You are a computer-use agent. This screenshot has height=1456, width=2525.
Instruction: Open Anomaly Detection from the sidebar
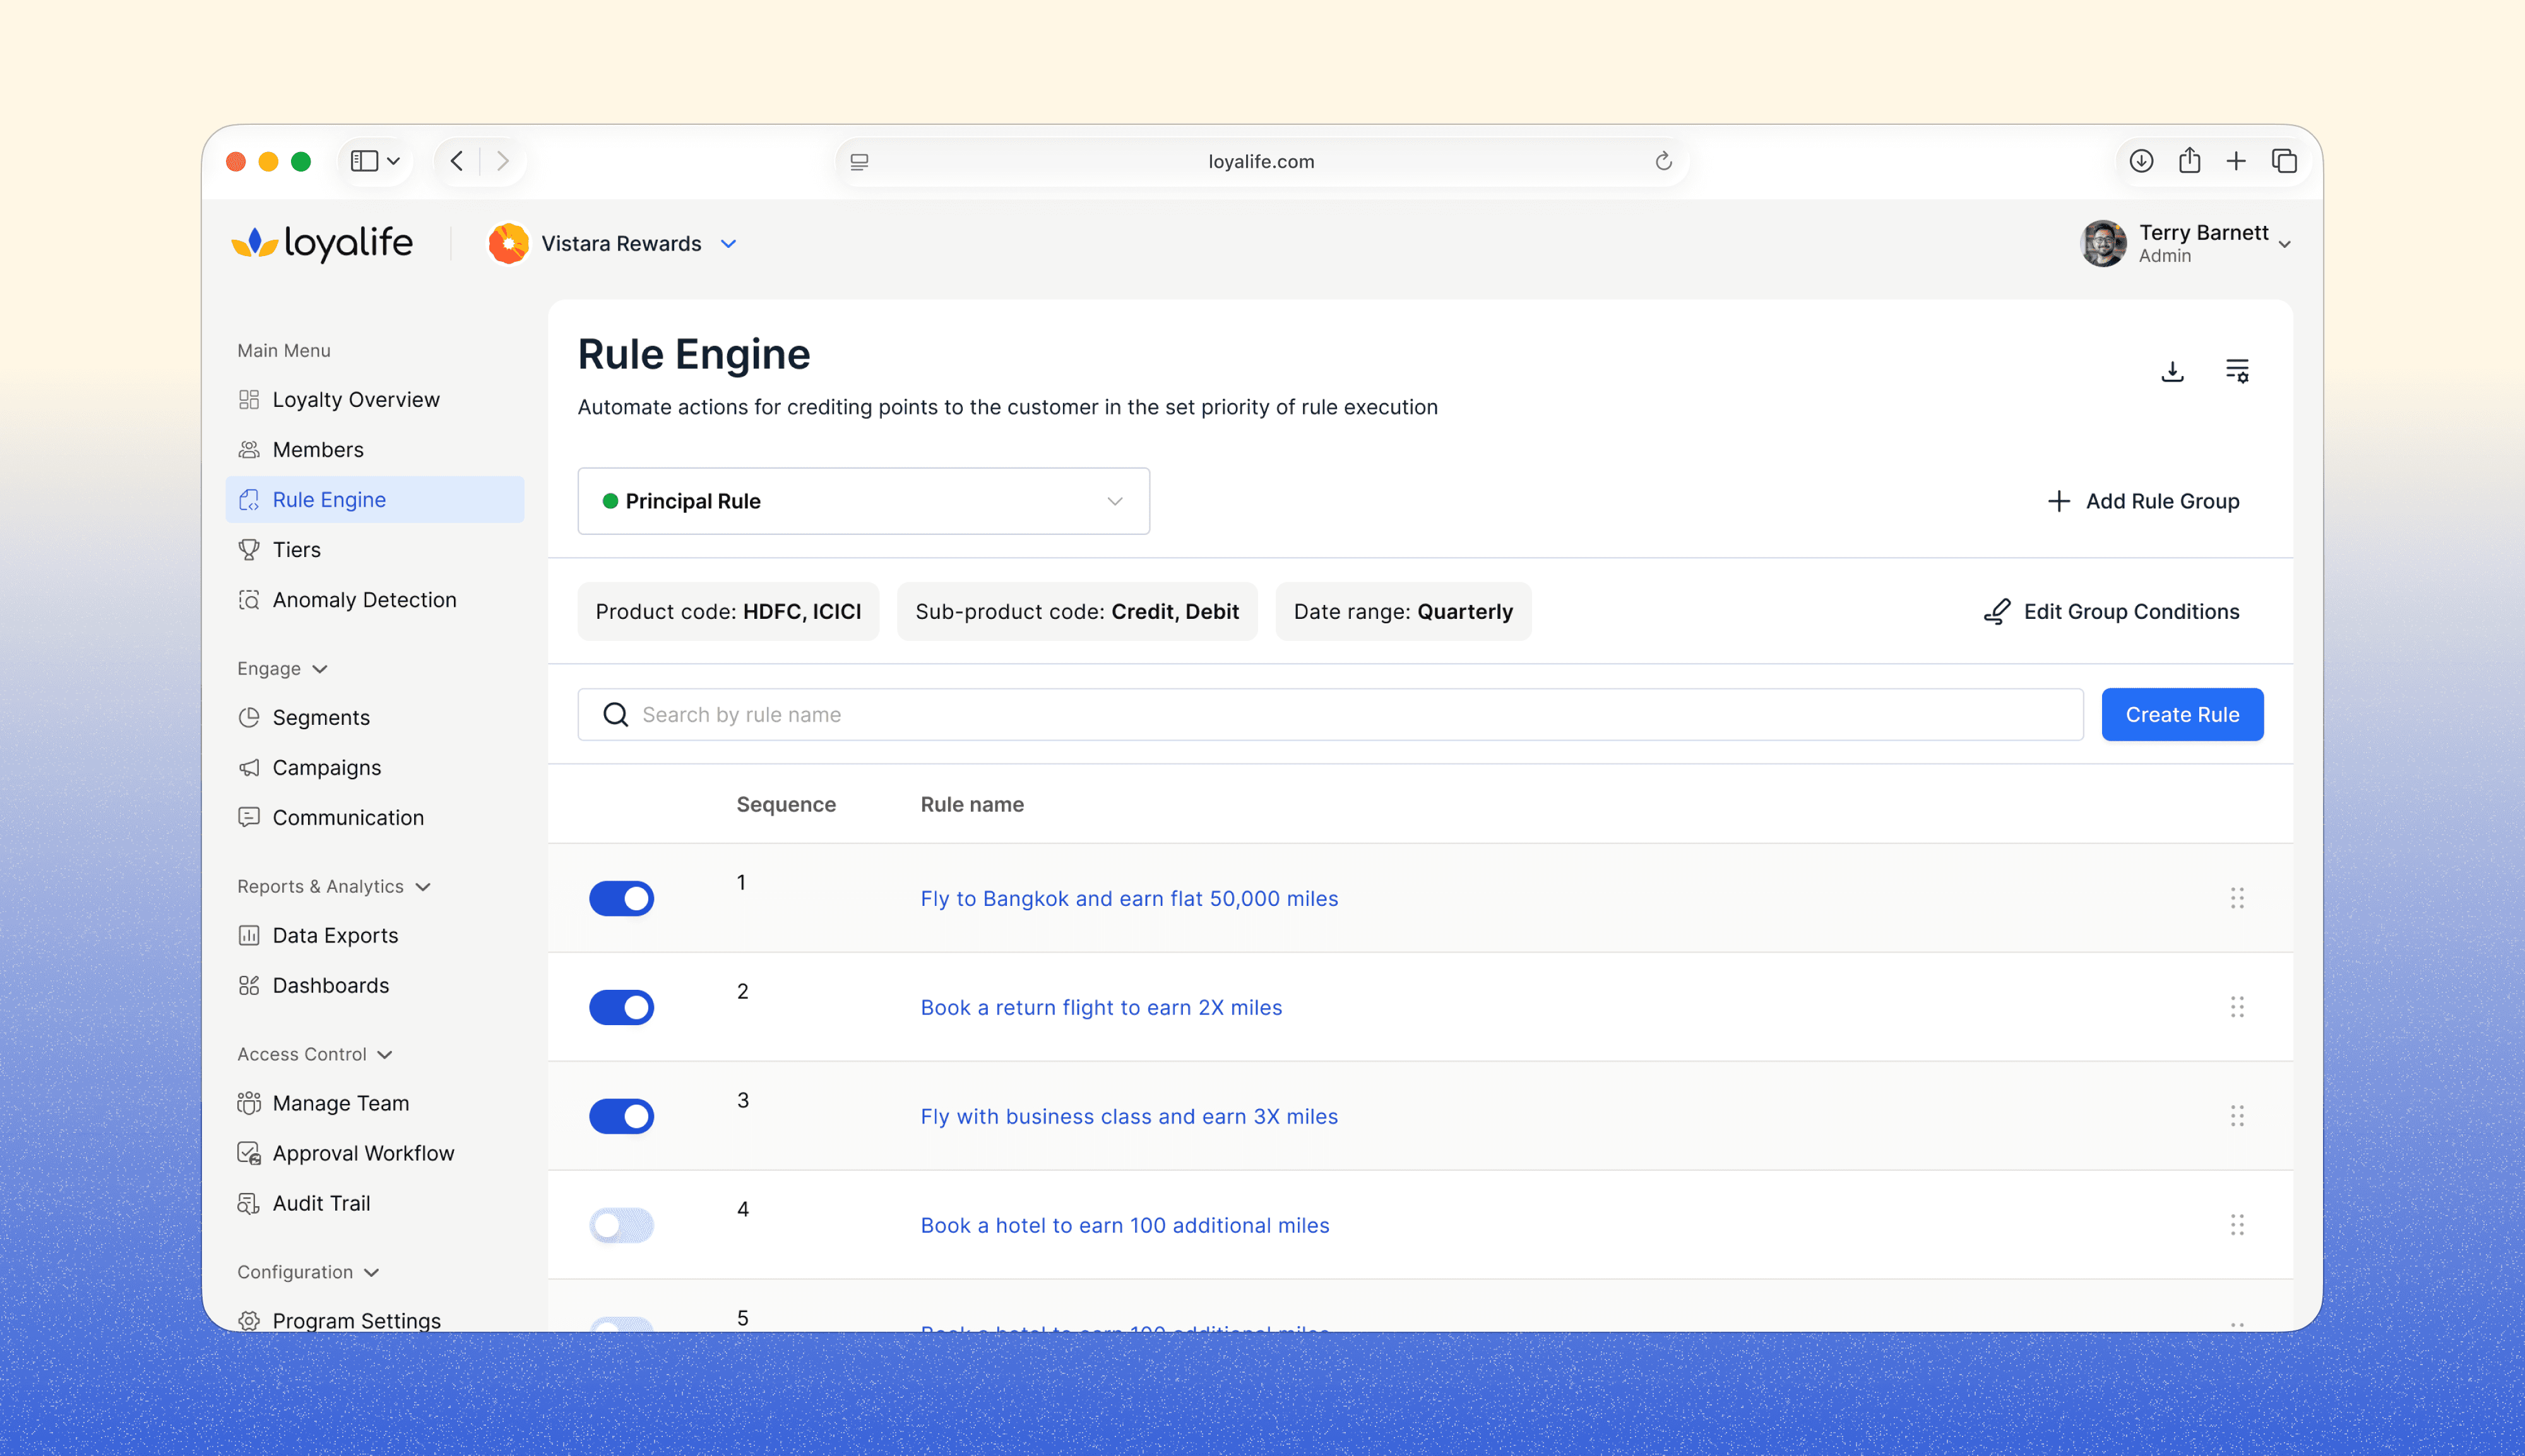(364, 600)
